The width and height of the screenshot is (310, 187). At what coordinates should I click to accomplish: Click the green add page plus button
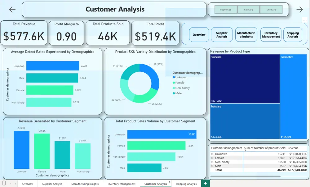point(206,184)
